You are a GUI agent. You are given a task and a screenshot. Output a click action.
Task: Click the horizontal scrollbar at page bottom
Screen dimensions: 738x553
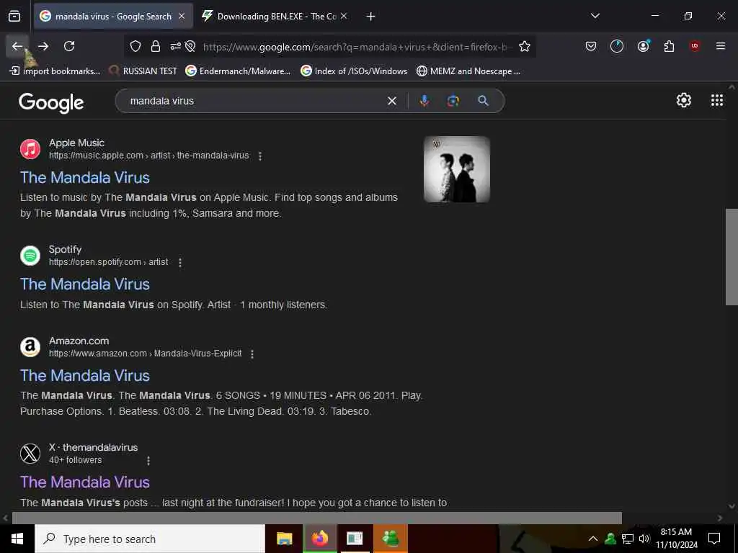tap(317, 518)
